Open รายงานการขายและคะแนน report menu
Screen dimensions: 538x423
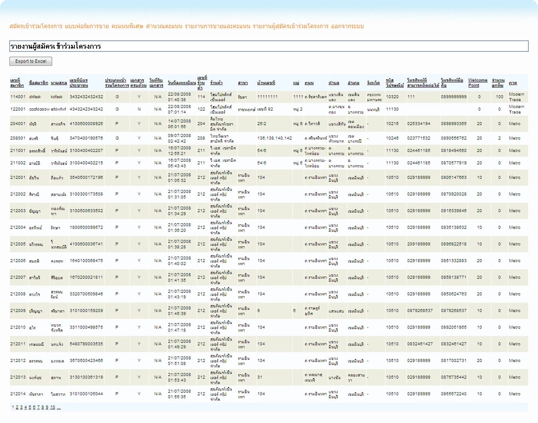217,26
